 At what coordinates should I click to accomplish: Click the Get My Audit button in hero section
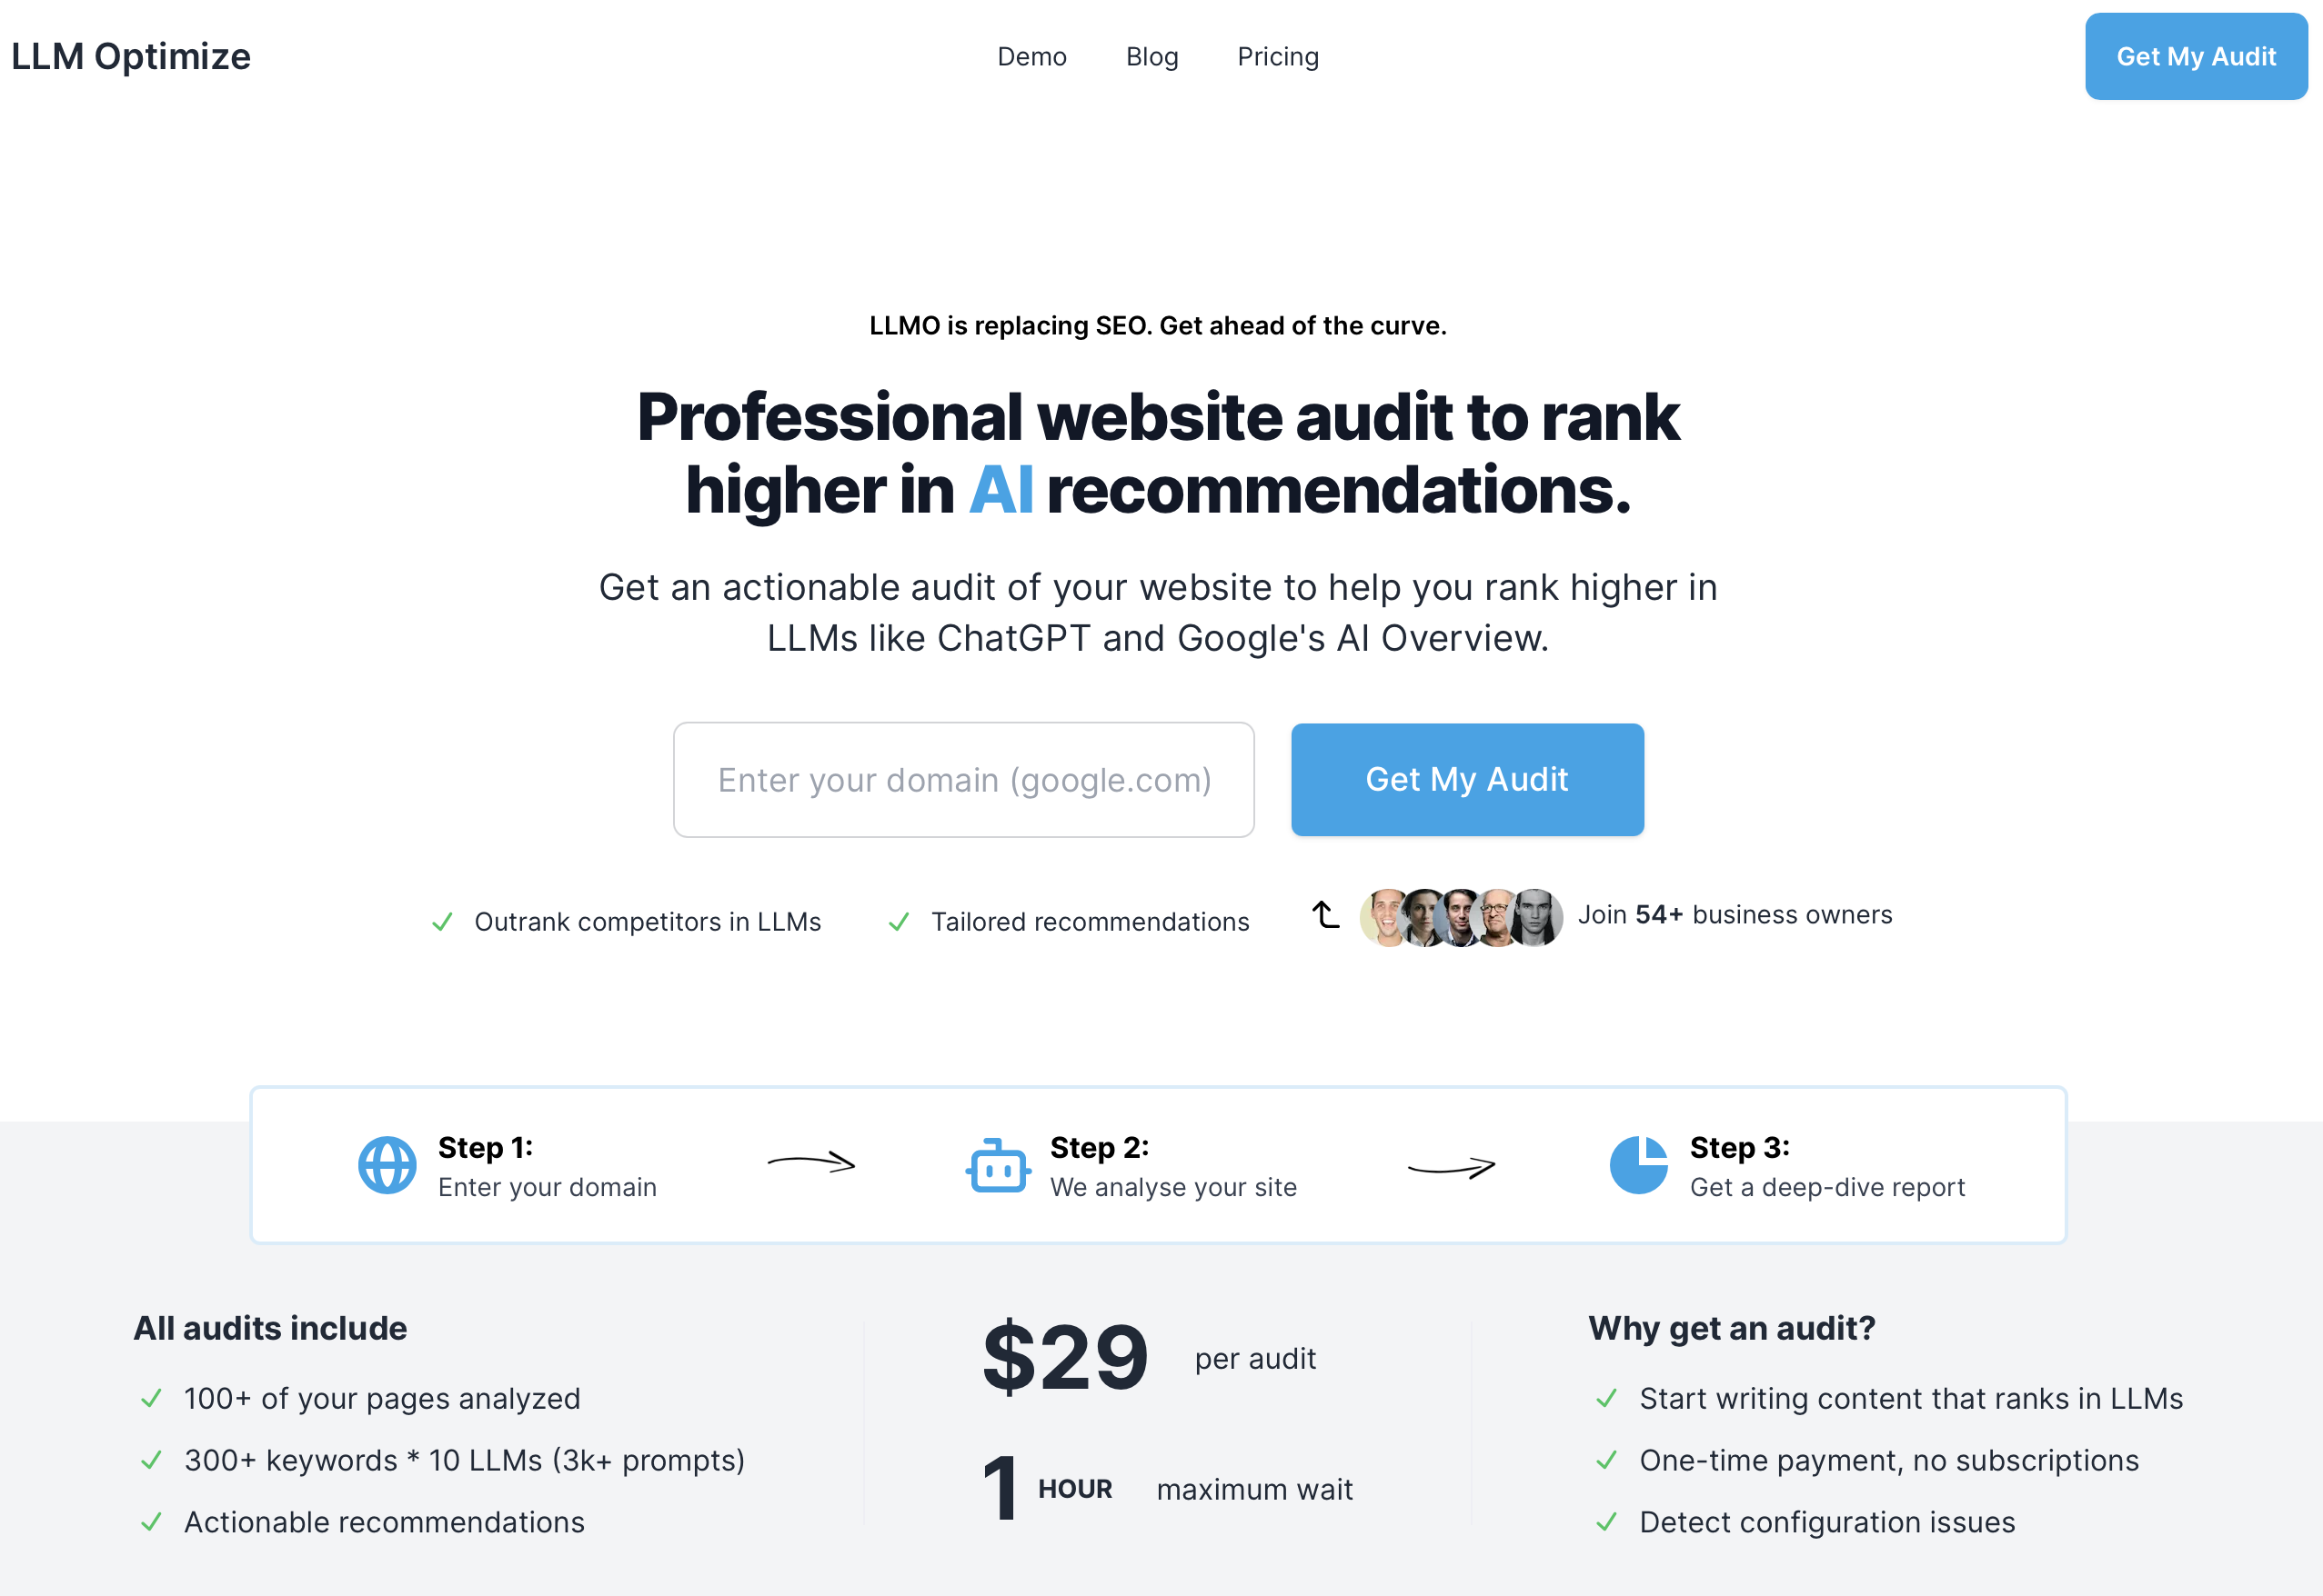(x=1469, y=780)
